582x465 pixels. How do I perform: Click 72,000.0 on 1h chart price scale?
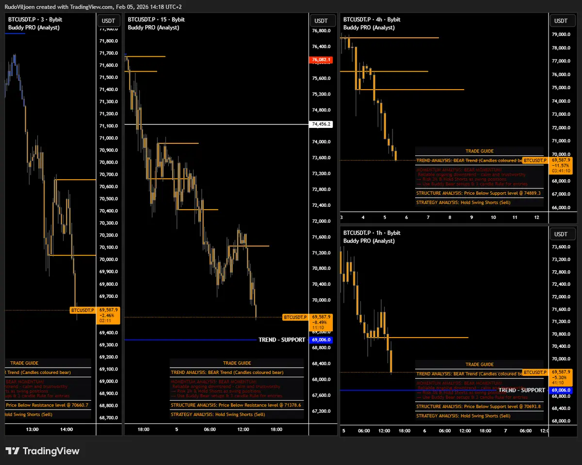click(x=561, y=297)
